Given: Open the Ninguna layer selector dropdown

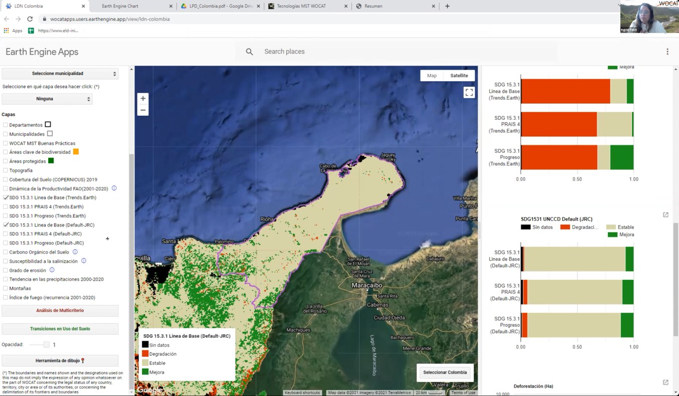Looking at the screenshot, I should coord(47,99).
